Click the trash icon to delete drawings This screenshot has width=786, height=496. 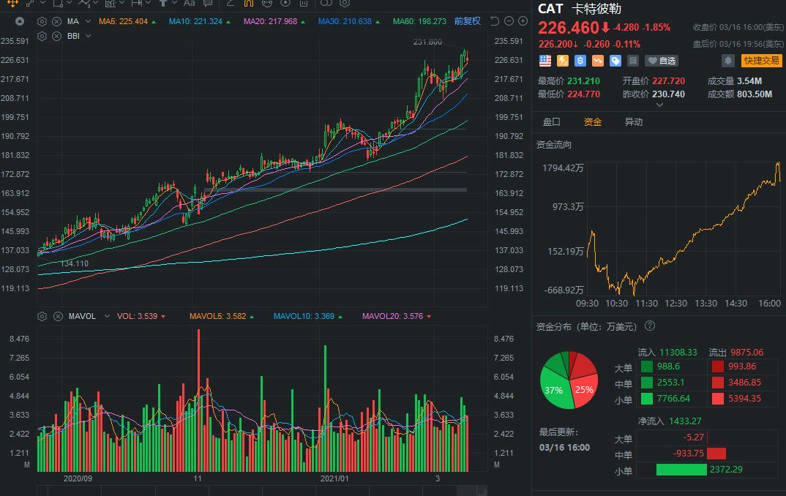303,3
